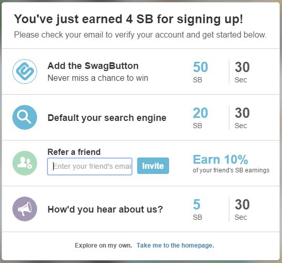This screenshot has width=282, height=263.
Task: Click 30 Sec beside hear about us row
Action: [x=242, y=209]
